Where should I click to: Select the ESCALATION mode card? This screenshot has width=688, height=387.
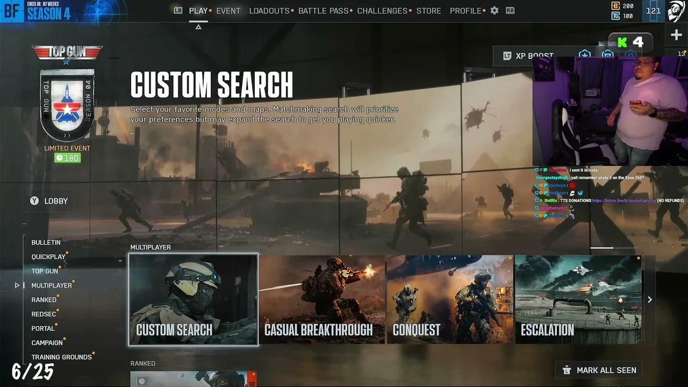coord(578,299)
